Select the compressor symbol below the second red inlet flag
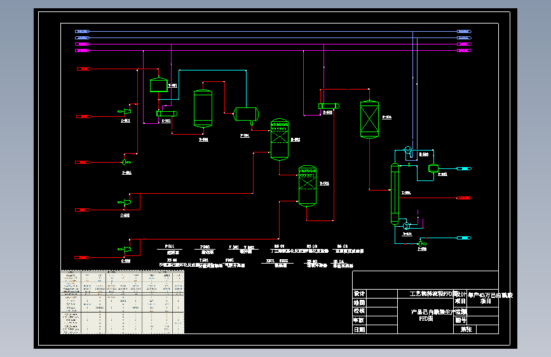Viewport: 551px width, 357px height. coord(125,111)
